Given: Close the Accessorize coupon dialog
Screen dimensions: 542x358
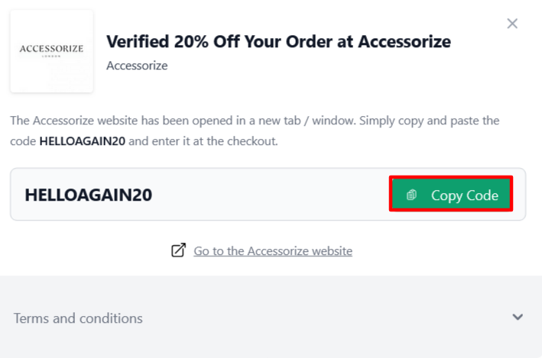Looking at the screenshot, I should (512, 24).
